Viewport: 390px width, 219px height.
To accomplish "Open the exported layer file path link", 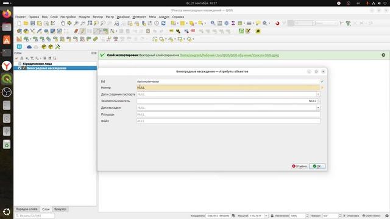I will 229,55.
